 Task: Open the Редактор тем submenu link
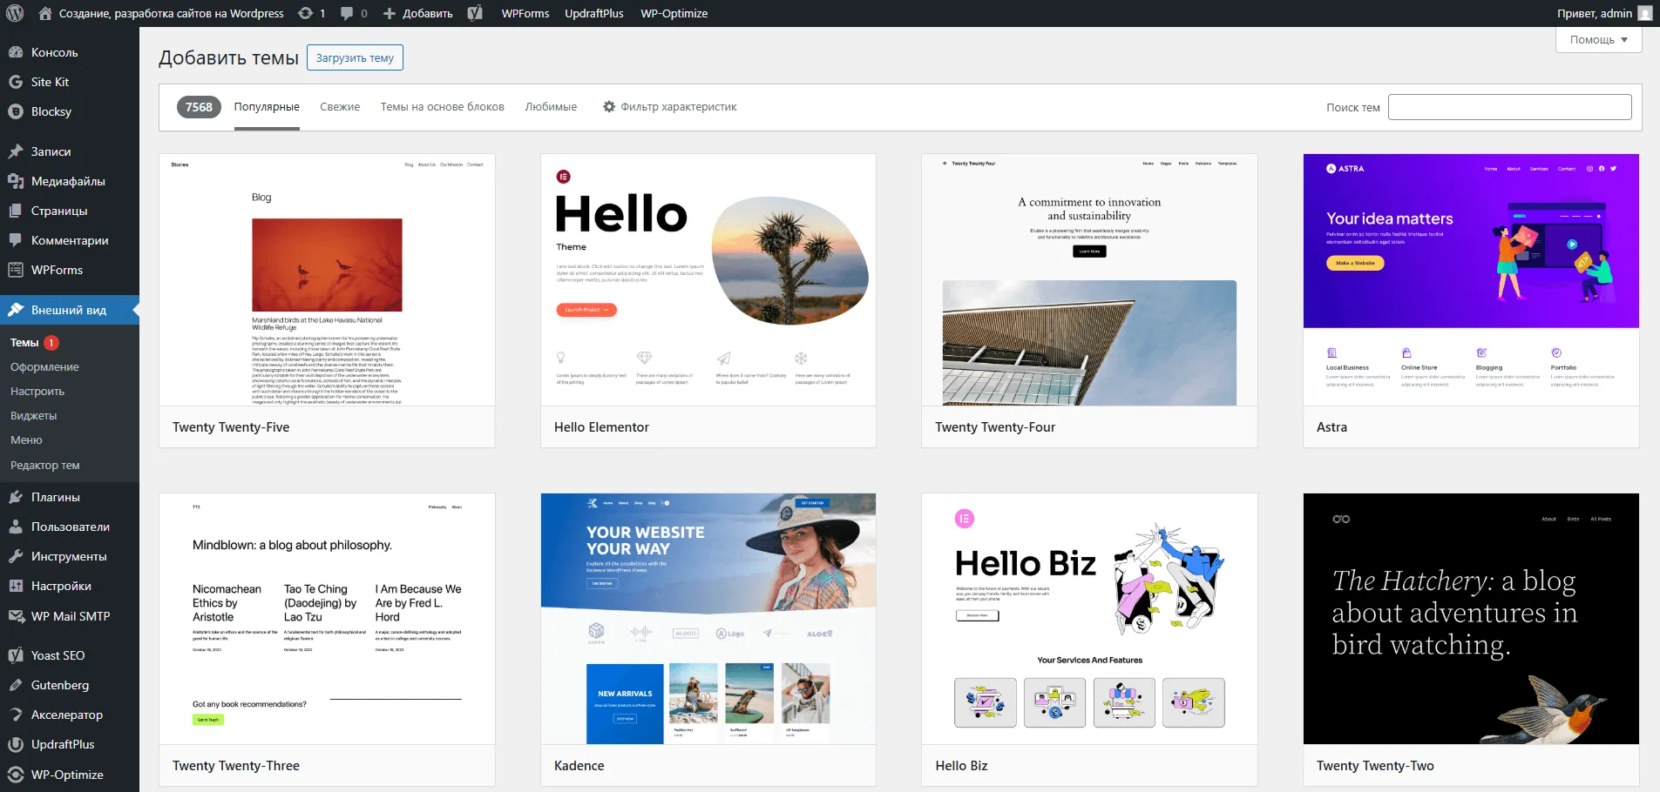[x=45, y=466]
